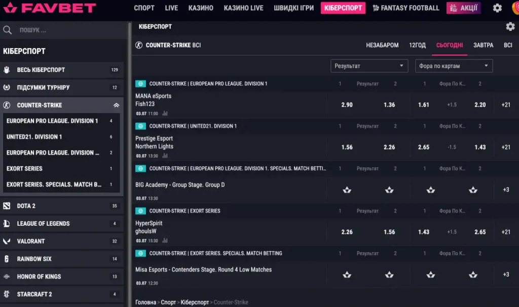519x307 pixels.
Task: Open statistics icon for HyperSpirit match
Action: 165,241
